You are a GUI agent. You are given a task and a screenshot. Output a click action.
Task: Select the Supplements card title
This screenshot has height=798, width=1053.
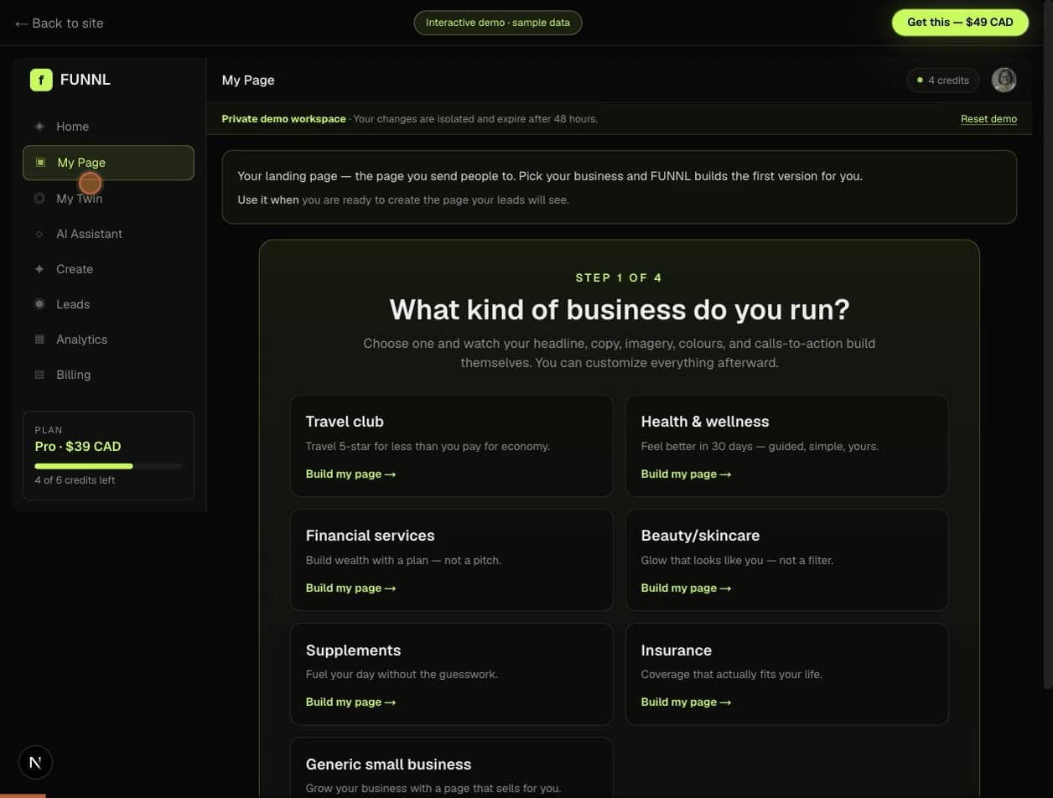tap(353, 650)
